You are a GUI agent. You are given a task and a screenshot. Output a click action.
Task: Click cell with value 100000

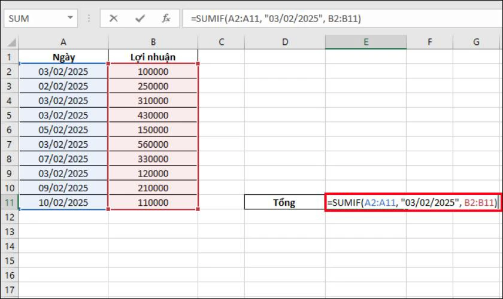(x=153, y=72)
